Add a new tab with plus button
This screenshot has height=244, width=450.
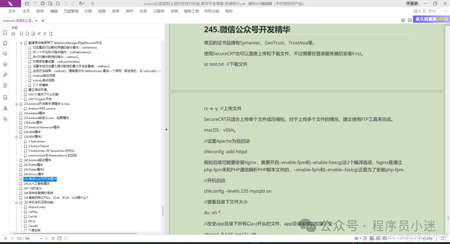tap(43, 21)
